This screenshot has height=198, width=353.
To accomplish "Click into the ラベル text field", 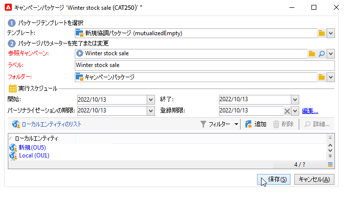I will [x=204, y=65].
